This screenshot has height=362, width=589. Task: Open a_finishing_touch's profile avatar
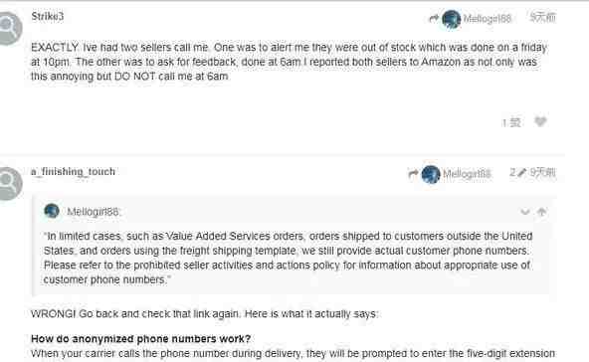coord(9,184)
